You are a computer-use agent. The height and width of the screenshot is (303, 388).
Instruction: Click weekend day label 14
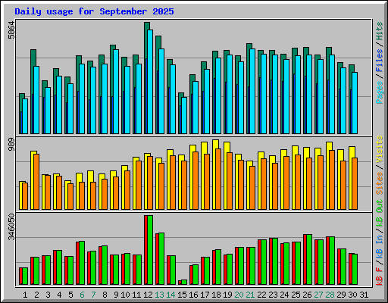171,295
